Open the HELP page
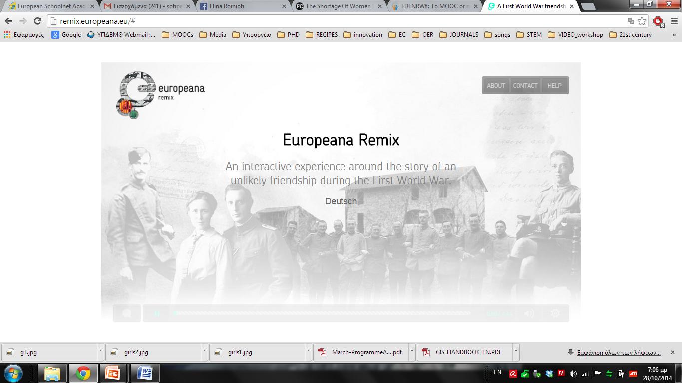The width and height of the screenshot is (682, 383). (x=554, y=85)
